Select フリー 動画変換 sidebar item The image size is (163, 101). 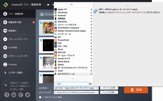[x=18, y=14]
